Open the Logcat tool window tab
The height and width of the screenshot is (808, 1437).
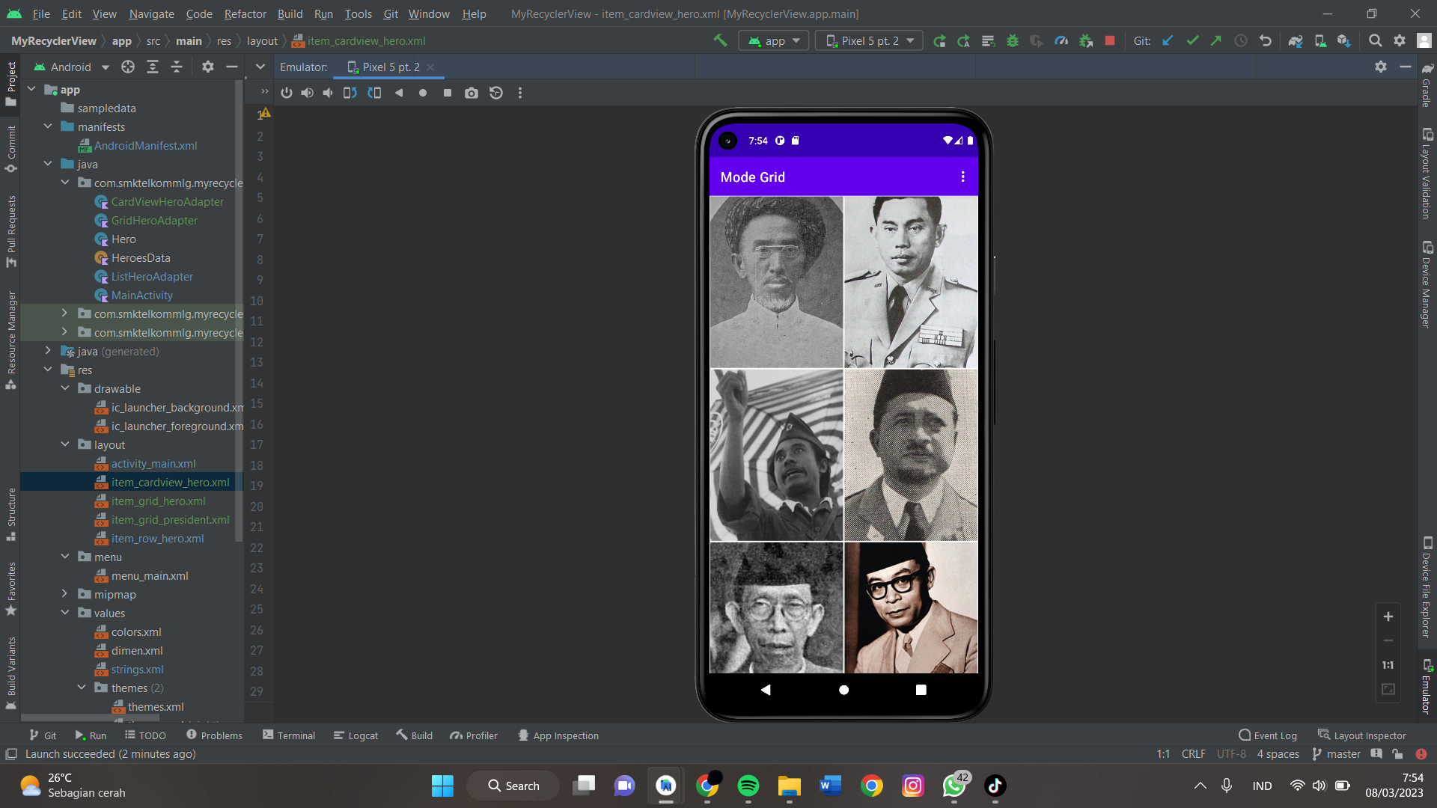point(356,735)
